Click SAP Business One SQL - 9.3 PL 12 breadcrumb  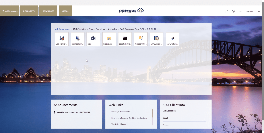(x=138, y=29)
